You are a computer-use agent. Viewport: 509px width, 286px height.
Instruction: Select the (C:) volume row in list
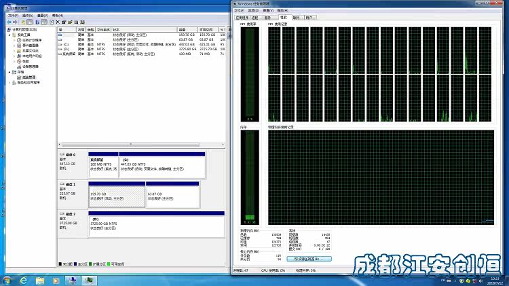[x=142, y=44]
